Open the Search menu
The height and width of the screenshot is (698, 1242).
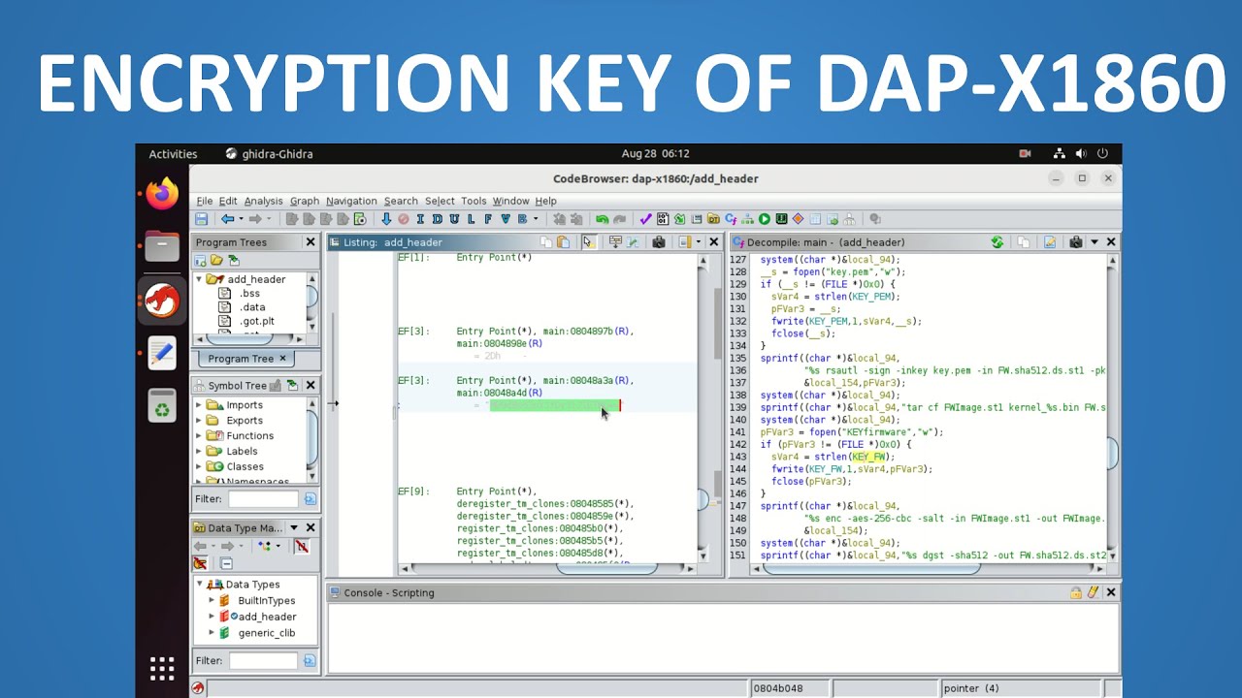400,201
